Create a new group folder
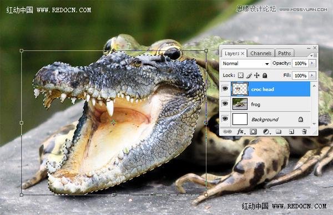This screenshot has width=333, height=215. pyautogui.click(x=279, y=132)
